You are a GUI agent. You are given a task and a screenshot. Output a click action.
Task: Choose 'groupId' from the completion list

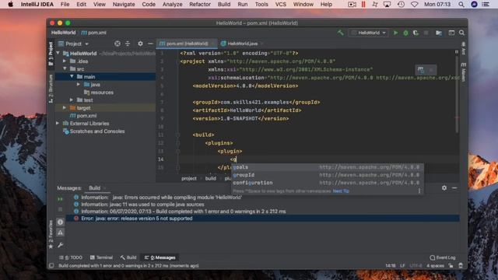pos(327,175)
